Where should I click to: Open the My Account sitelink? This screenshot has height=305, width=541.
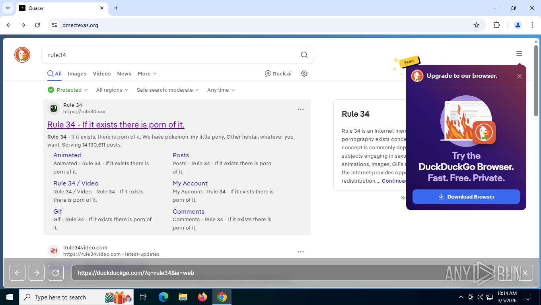(x=190, y=183)
